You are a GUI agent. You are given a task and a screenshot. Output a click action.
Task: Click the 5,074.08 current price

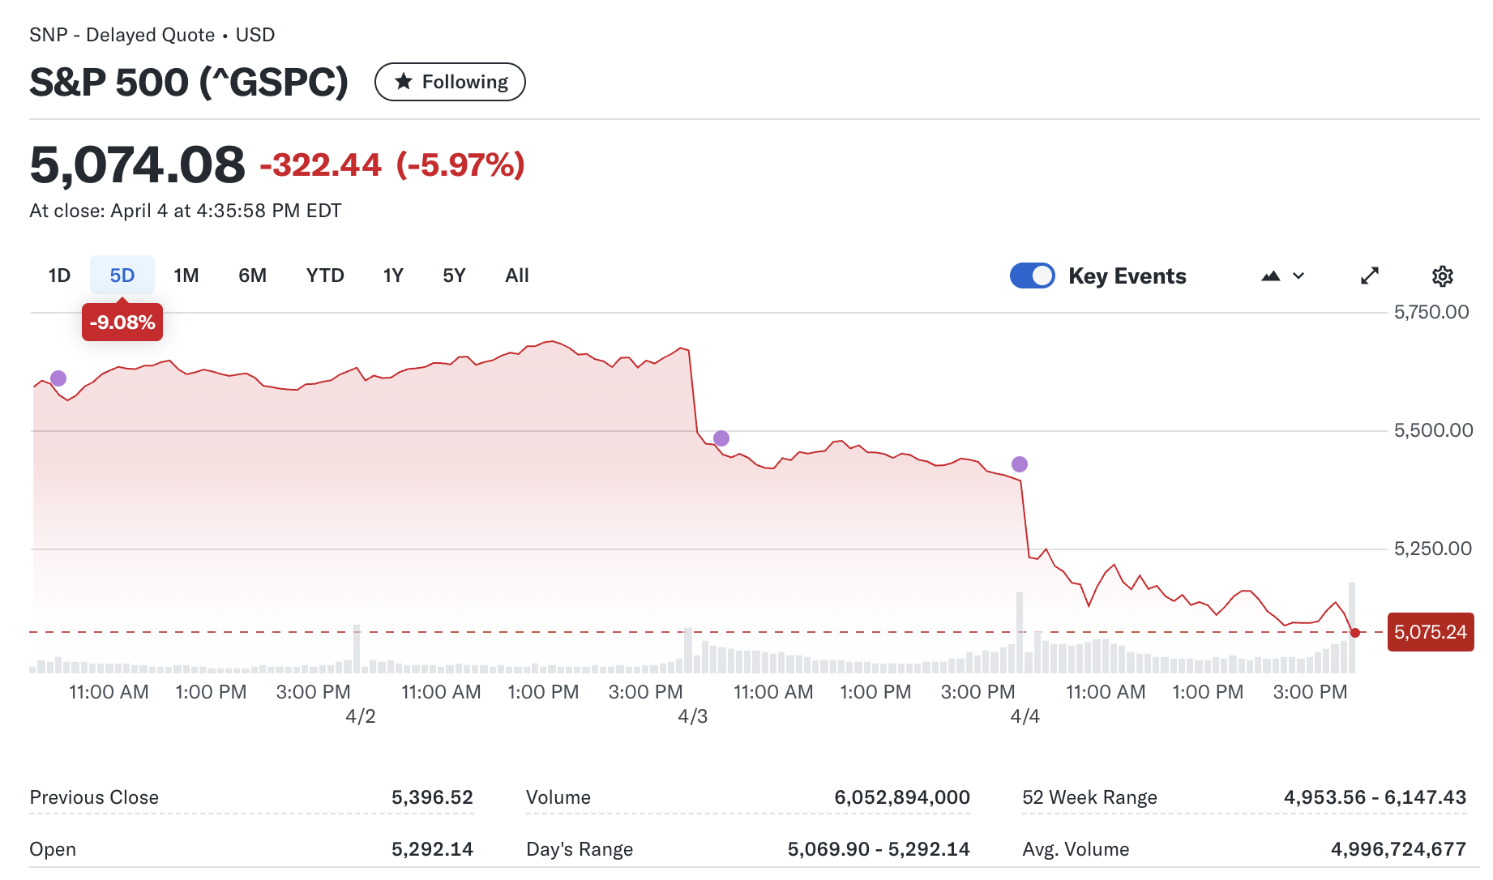click(137, 164)
